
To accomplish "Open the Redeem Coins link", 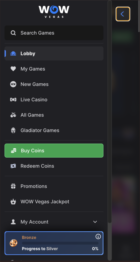I will click(54, 166).
